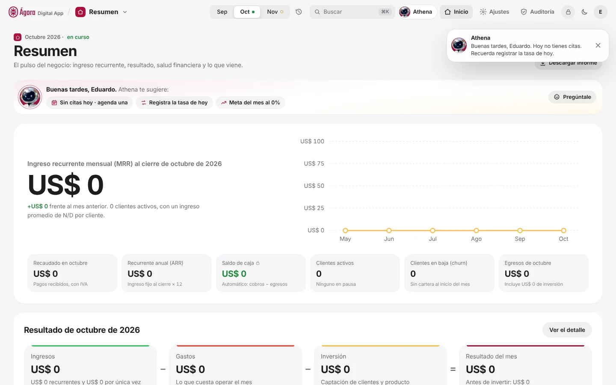Click the Descargar informe button

(x=568, y=63)
